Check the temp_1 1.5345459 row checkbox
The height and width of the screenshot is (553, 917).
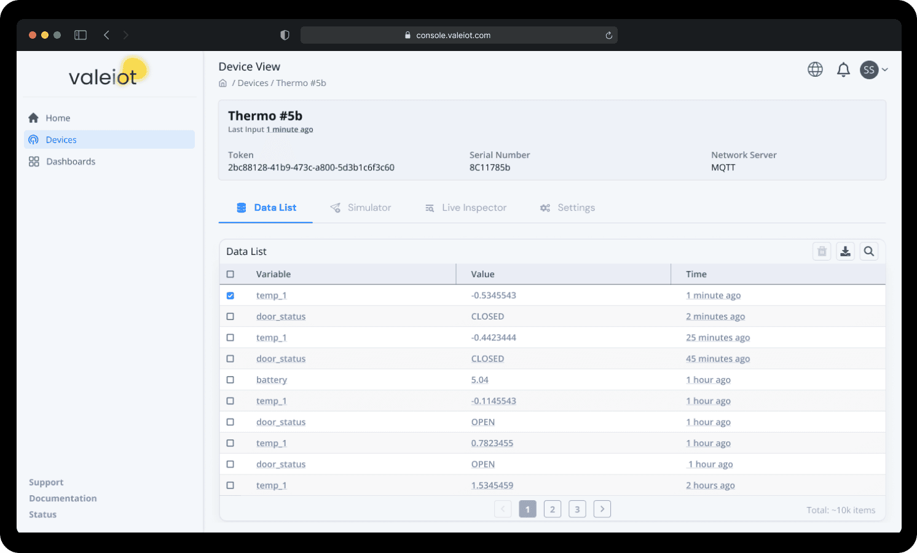230,485
